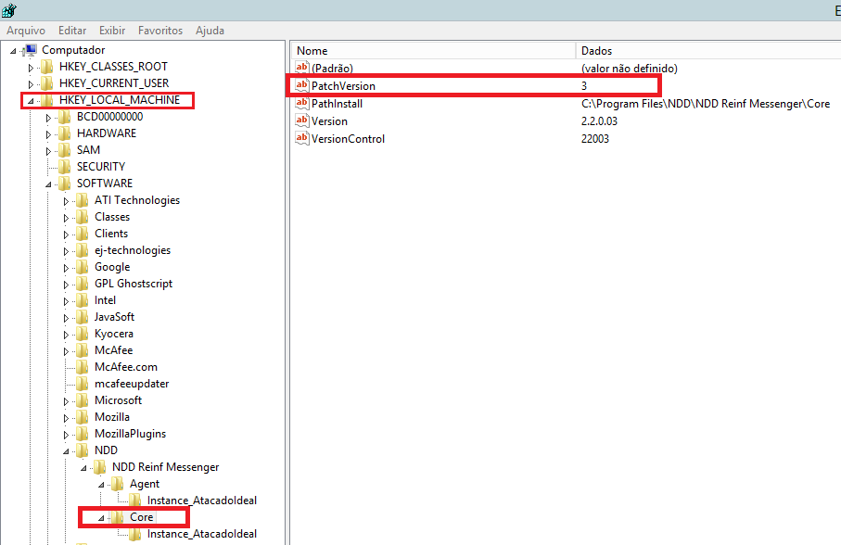Open the Exibir menu
The height and width of the screenshot is (545, 841).
[x=112, y=31]
